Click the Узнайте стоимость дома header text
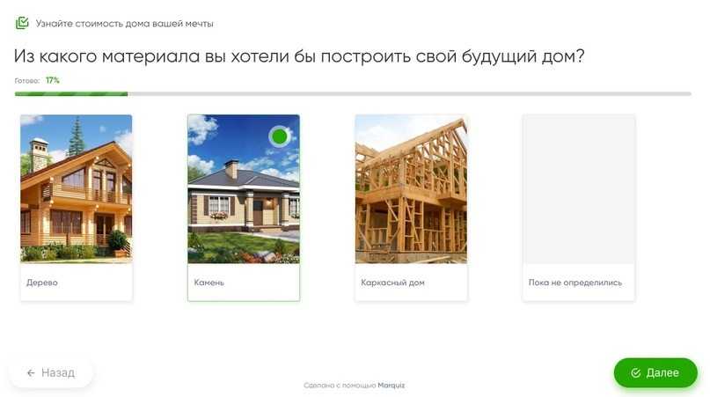Screen dimensions: 710x397 (x=124, y=23)
